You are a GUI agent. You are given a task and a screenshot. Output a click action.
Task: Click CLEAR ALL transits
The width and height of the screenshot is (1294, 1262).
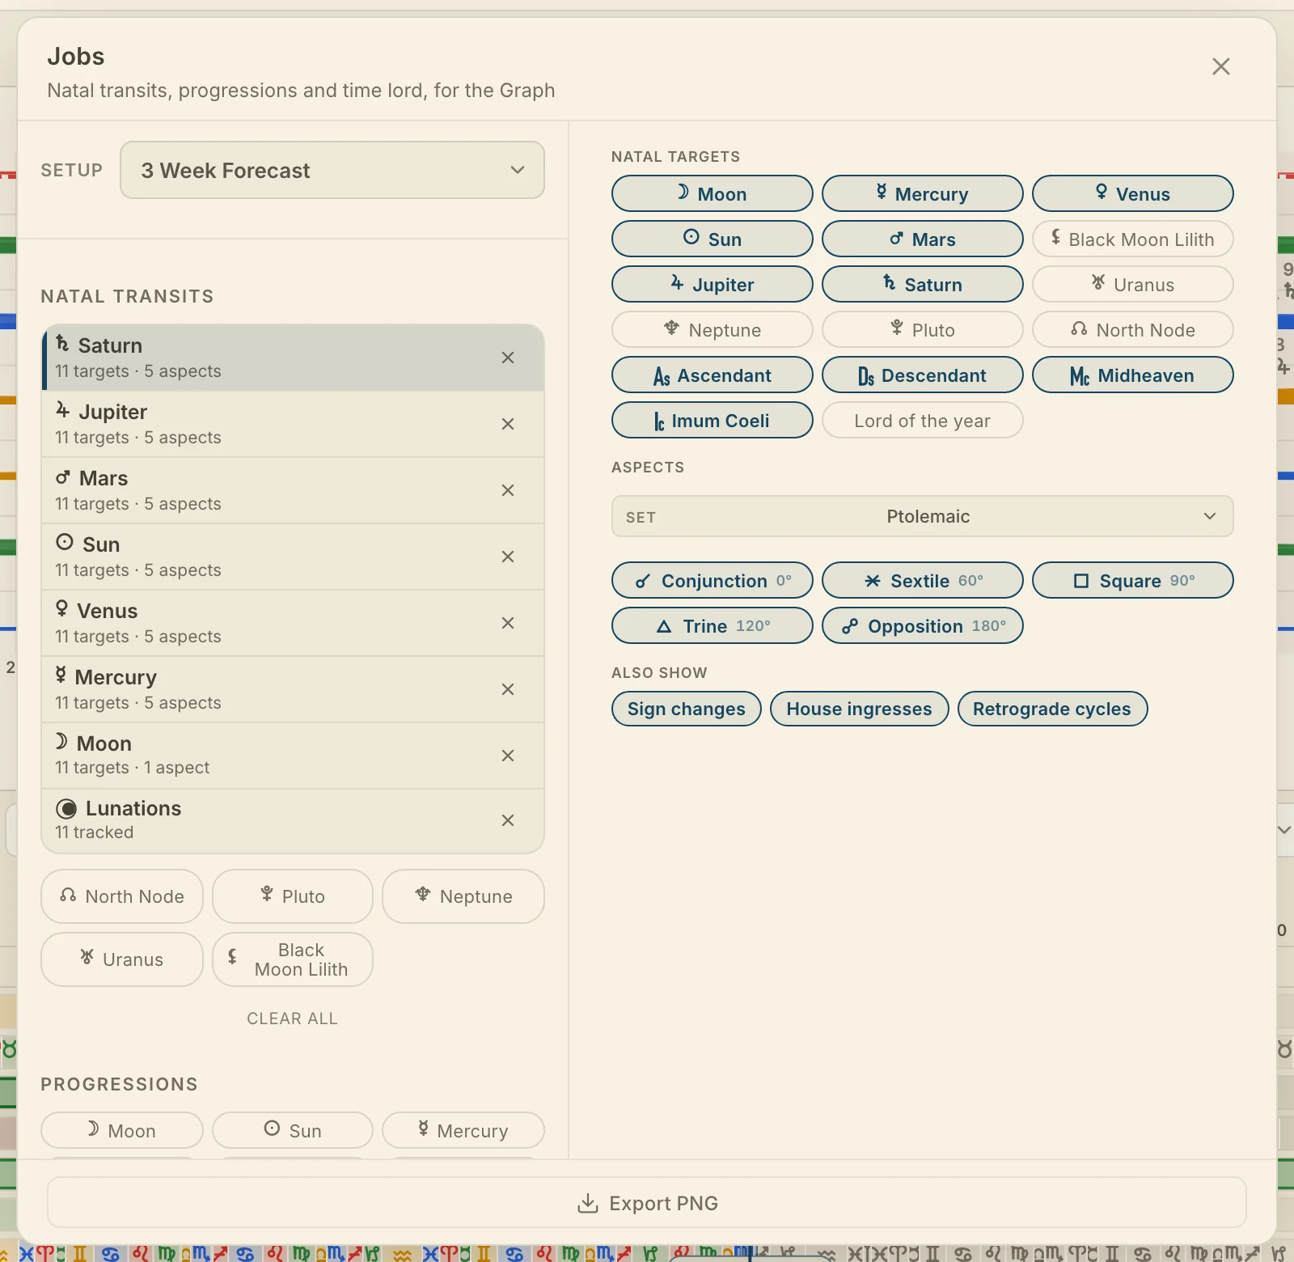point(292,1018)
